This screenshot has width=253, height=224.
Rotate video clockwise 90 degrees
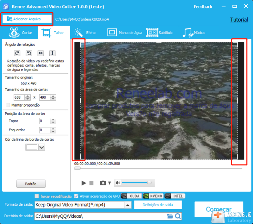[17, 53]
